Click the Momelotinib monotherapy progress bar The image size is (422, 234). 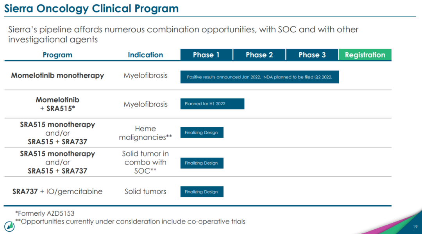tap(259, 77)
